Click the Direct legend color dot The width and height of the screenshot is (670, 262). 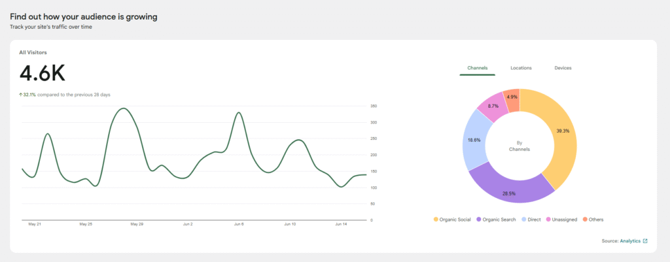(523, 220)
